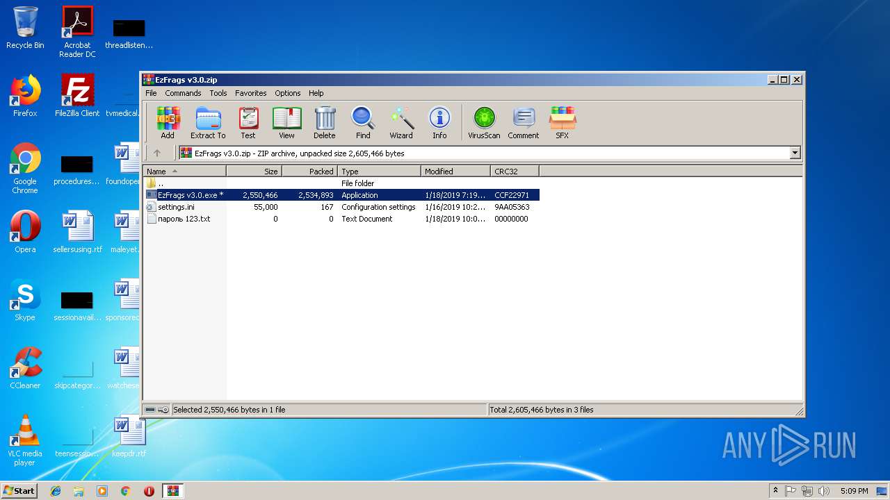Select CRC32 value CCF22971
The height and width of the screenshot is (500, 890).
pos(512,195)
